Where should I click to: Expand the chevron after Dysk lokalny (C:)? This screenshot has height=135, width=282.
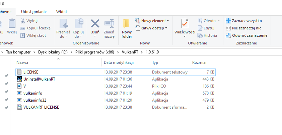coord(71,52)
